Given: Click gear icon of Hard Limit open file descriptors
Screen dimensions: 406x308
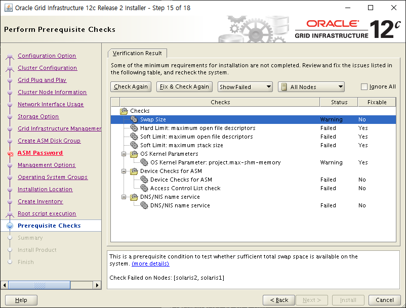Looking at the screenshot, I should coord(134,128).
